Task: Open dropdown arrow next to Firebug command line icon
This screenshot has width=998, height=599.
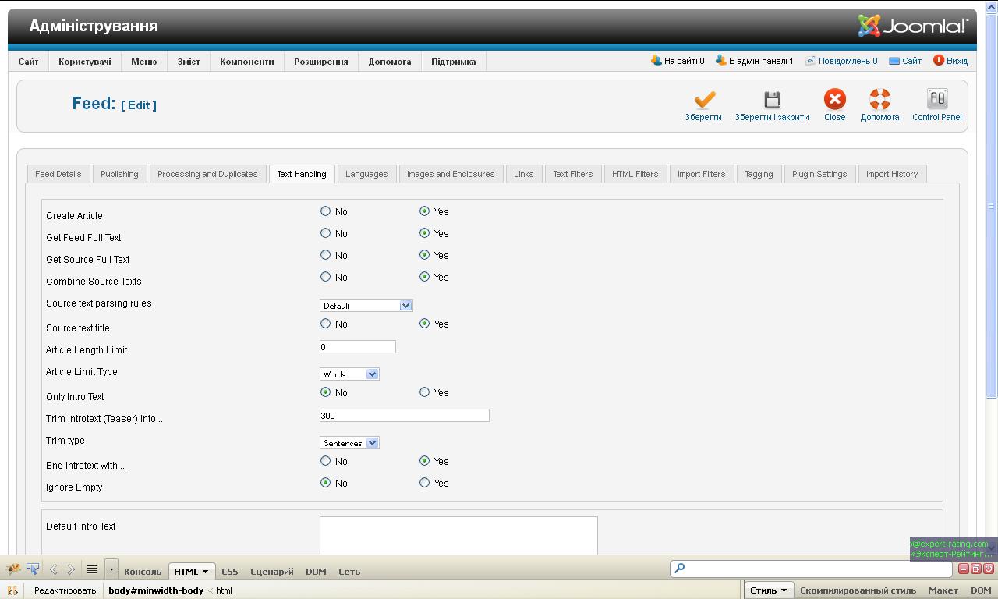Action: pos(111,569)
